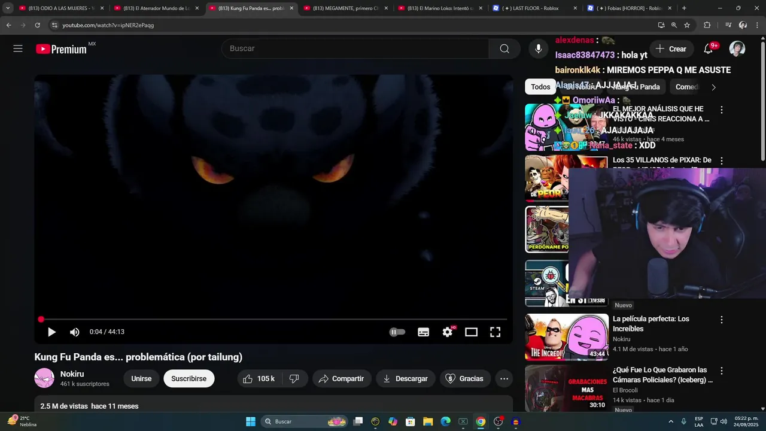
Task: Click the address bar URL
Action: click(108, 25)
